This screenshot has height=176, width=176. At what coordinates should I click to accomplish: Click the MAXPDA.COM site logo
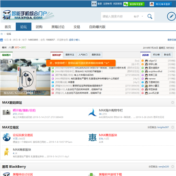(28, 15)
